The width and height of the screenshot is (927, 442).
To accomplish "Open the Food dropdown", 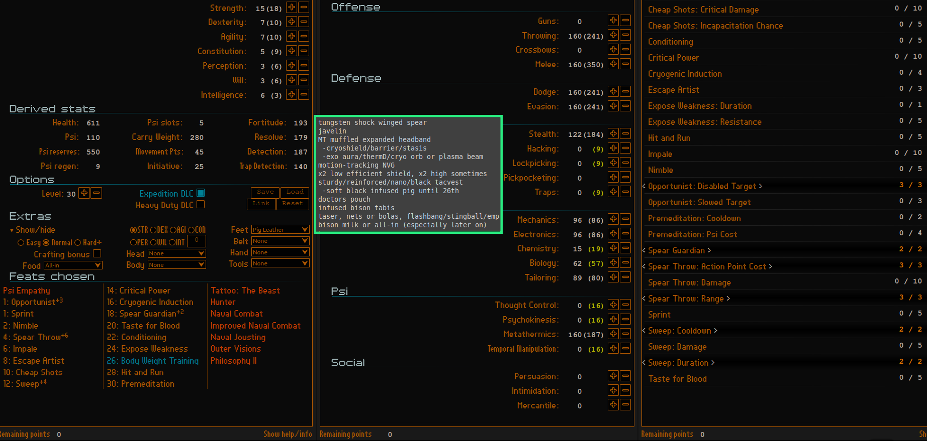I will [x=73, y=265].
